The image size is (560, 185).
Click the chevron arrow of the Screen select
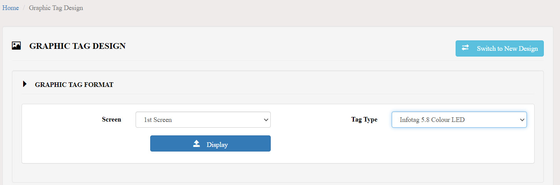pyautogui.click(x=266, y=120)
